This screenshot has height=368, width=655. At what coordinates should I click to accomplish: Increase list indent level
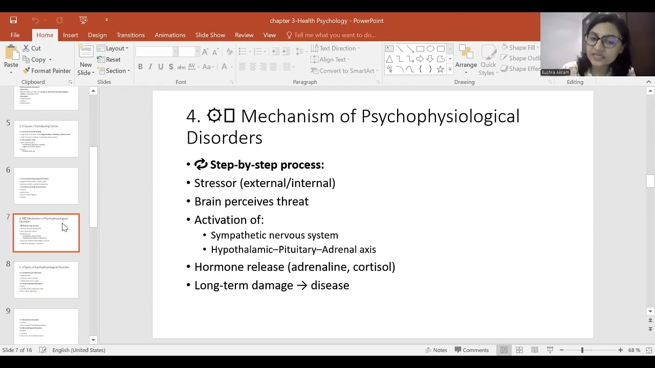click(286, 52)
